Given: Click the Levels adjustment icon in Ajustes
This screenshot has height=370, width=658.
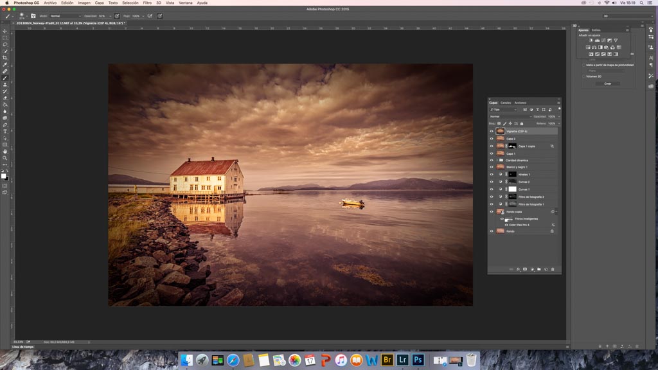Looking at the screenshot, I should (x=597, y=40).
